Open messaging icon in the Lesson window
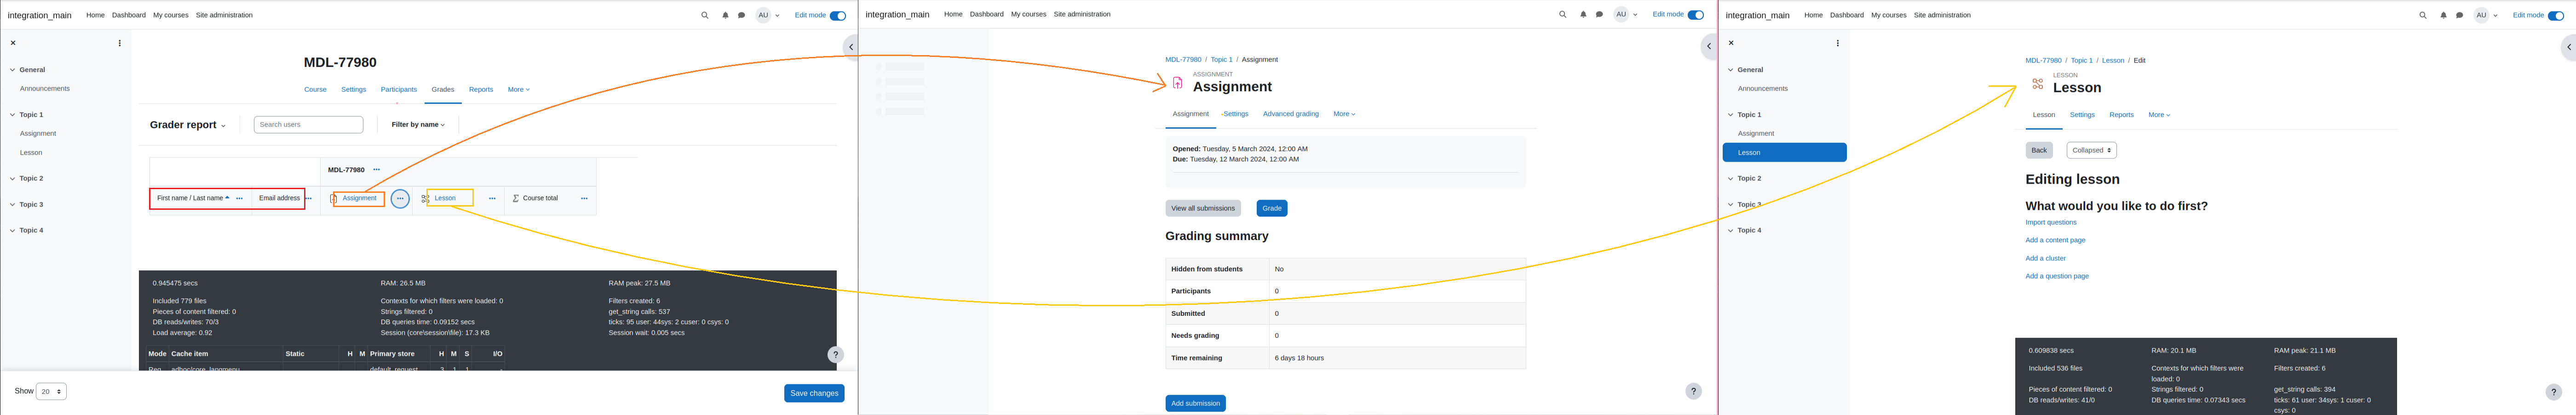 tap(2459, 15)
